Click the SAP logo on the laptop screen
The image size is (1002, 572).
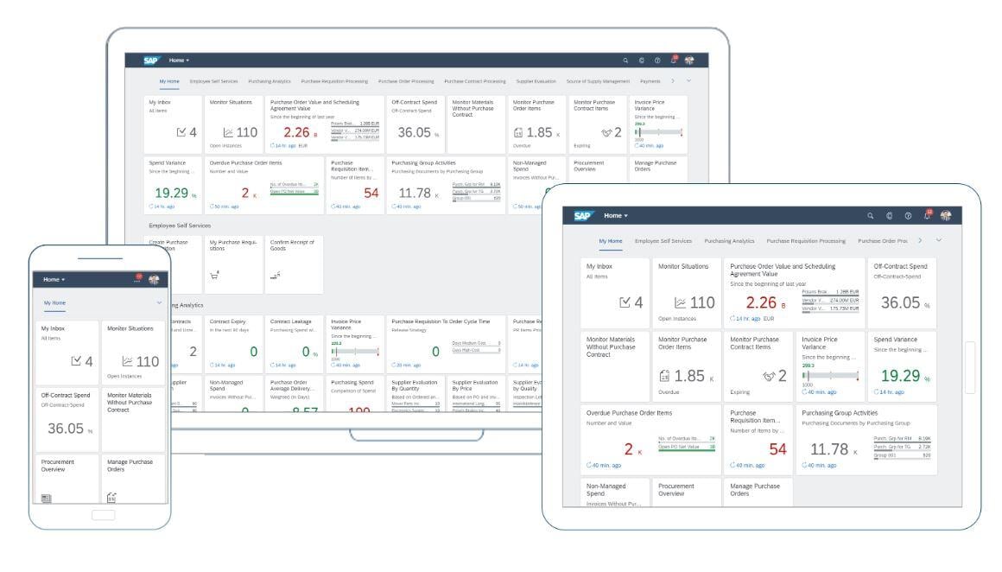[x=151, y=60]
